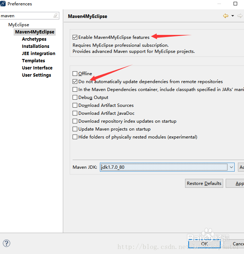Check Download Artifact Sources
Image resolution: width=244 pixels, height=254 pixels.
tap(75, 105)
